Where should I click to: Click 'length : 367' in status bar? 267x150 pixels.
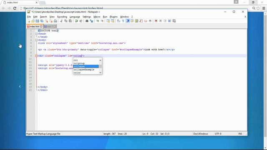109,134
